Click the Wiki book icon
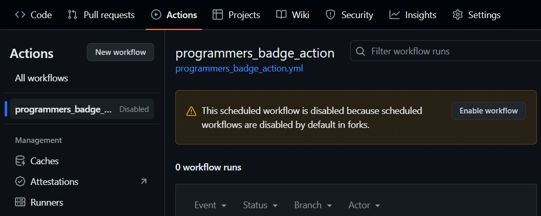 pos(281,15)
